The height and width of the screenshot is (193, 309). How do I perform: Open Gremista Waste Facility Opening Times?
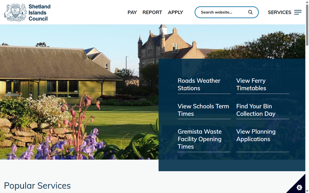200,139
